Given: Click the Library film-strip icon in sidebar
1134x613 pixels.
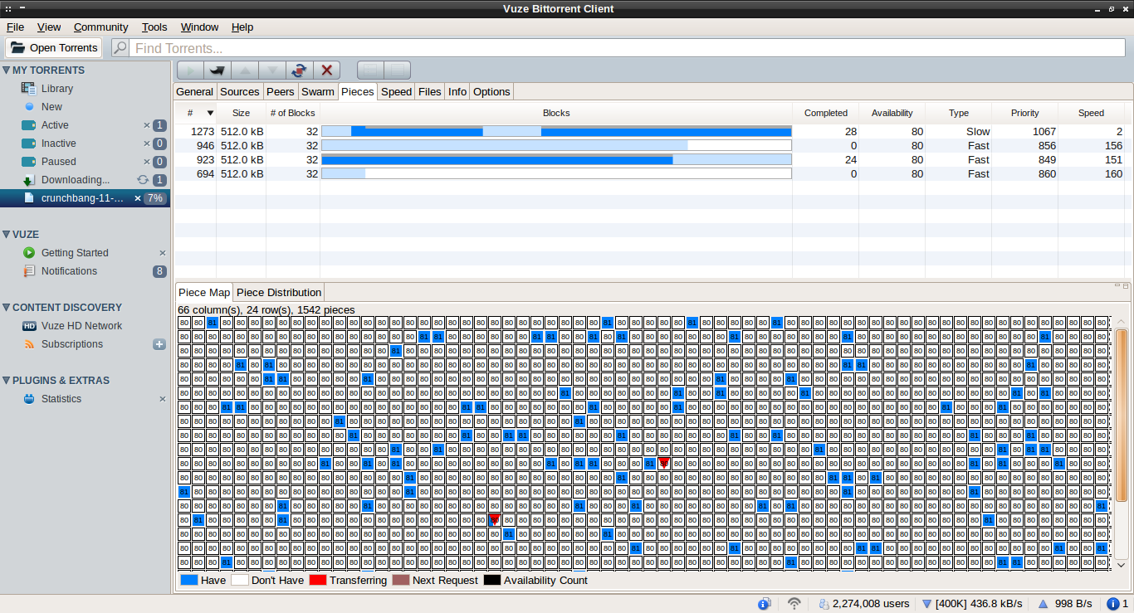Looking at the screenshot, I should [28, 89].
